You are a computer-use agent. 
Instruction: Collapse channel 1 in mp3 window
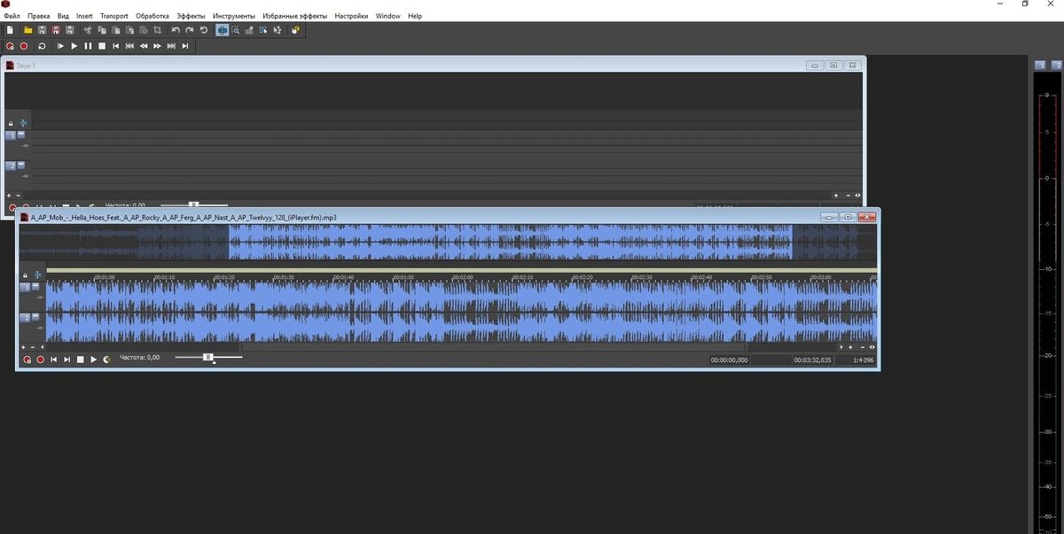(35, 287)
